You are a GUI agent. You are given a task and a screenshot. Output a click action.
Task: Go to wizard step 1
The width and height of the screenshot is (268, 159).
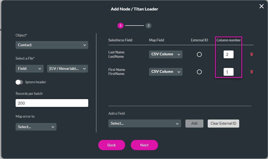pos(120,26)
